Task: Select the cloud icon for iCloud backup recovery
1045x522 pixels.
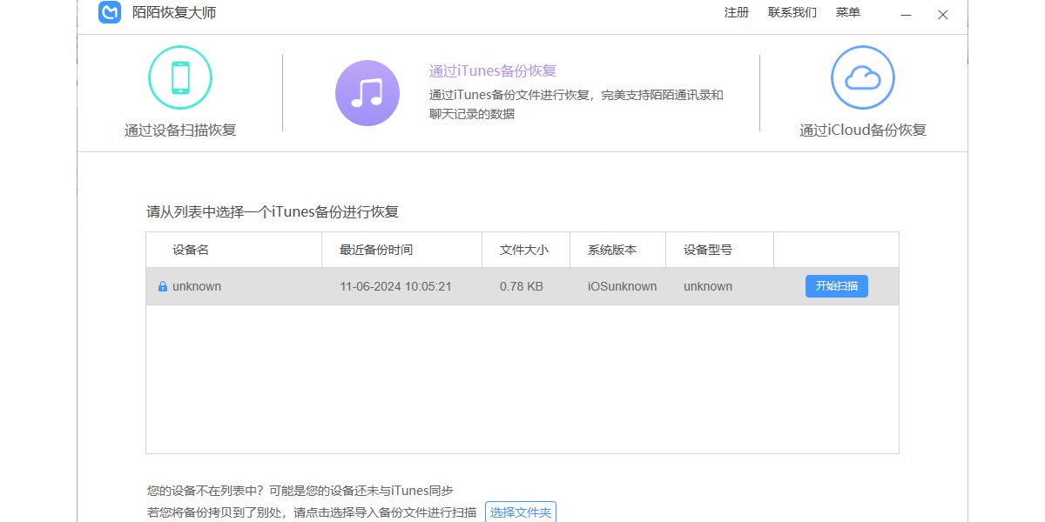Action: (863, 77)
